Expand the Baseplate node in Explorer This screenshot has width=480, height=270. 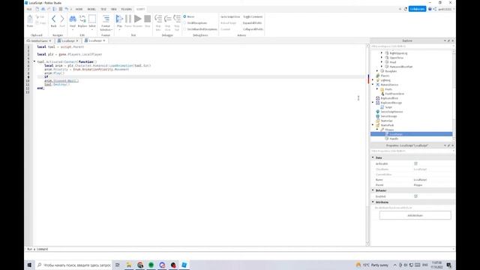(377, 71)
